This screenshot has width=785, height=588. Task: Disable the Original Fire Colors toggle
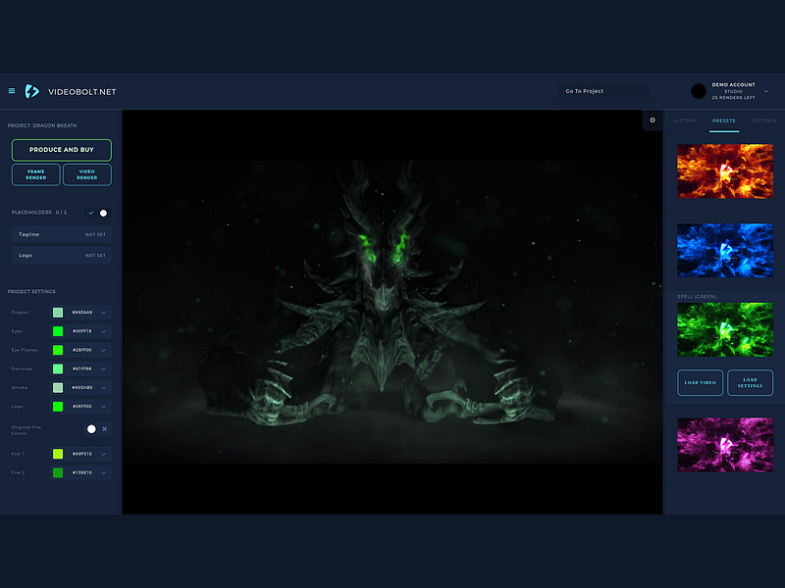(x=91, y=428)
